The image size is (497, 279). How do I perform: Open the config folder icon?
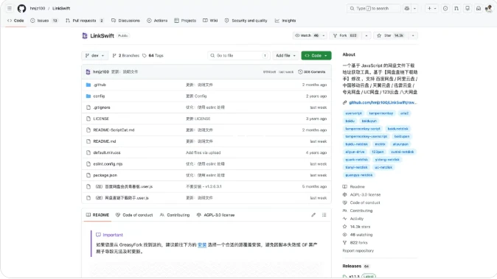point(88,96)
